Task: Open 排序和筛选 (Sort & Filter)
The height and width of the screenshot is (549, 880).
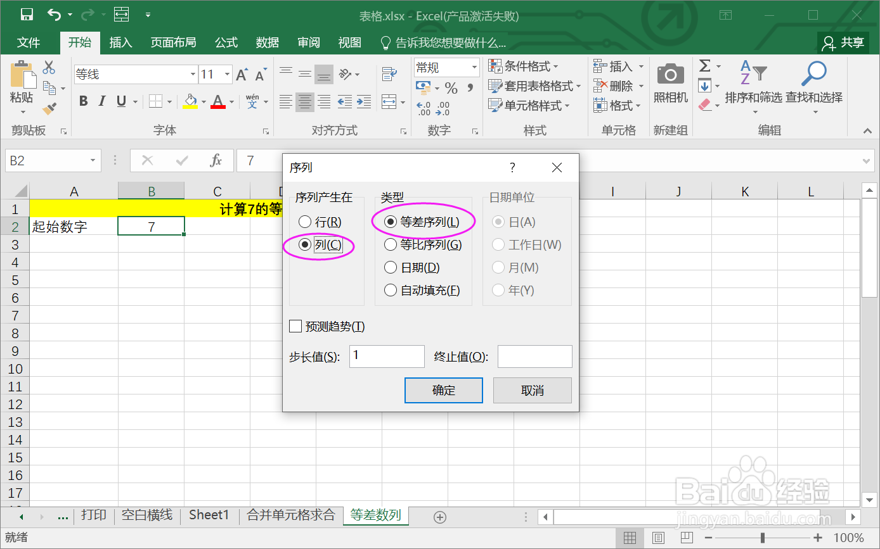Action: point(754,85)
